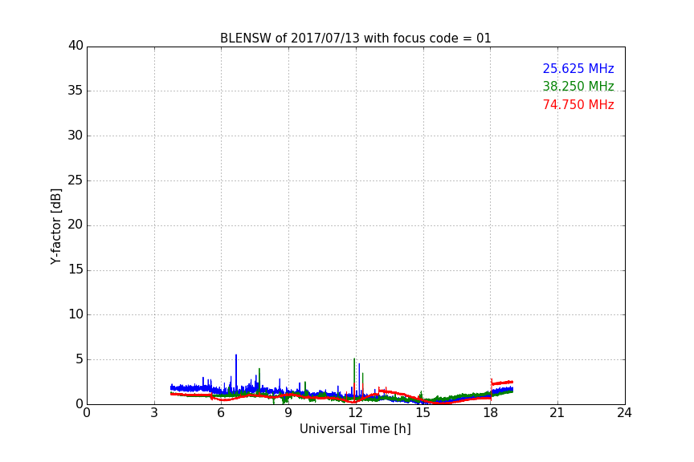Image resolution: width=694 pixels, height=462 pixels.
Task: Click the plot title 'BLENSW of 2017/07/13 with focus code = 01'
Action: tap(355, 38)
